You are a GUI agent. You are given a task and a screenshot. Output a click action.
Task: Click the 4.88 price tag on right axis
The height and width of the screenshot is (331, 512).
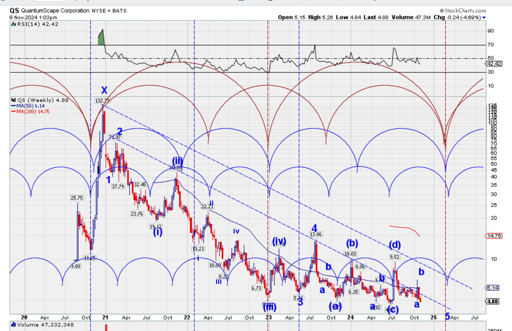pos(493,302)
